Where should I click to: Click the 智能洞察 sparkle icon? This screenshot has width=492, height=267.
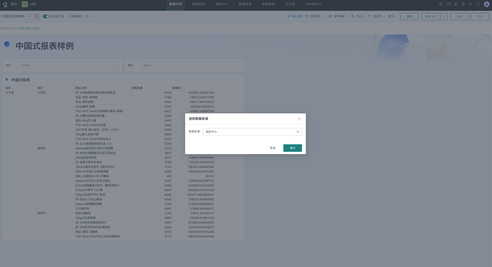[x=289, y=16]
